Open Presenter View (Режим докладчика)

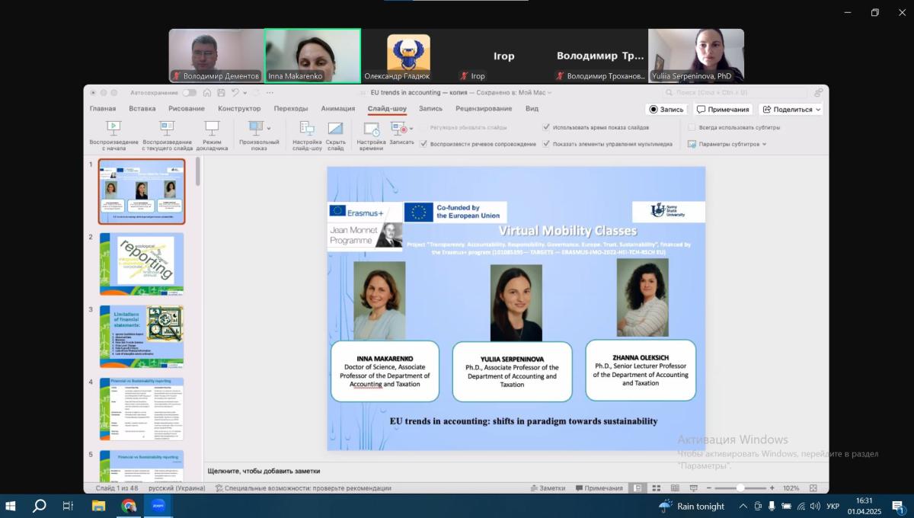tap(212, 128)
